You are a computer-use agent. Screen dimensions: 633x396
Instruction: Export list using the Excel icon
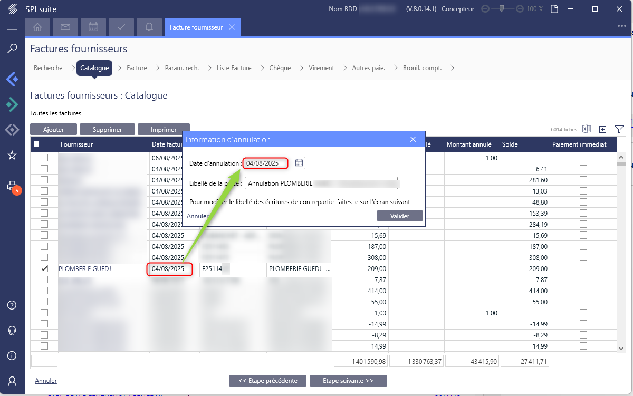587,129
